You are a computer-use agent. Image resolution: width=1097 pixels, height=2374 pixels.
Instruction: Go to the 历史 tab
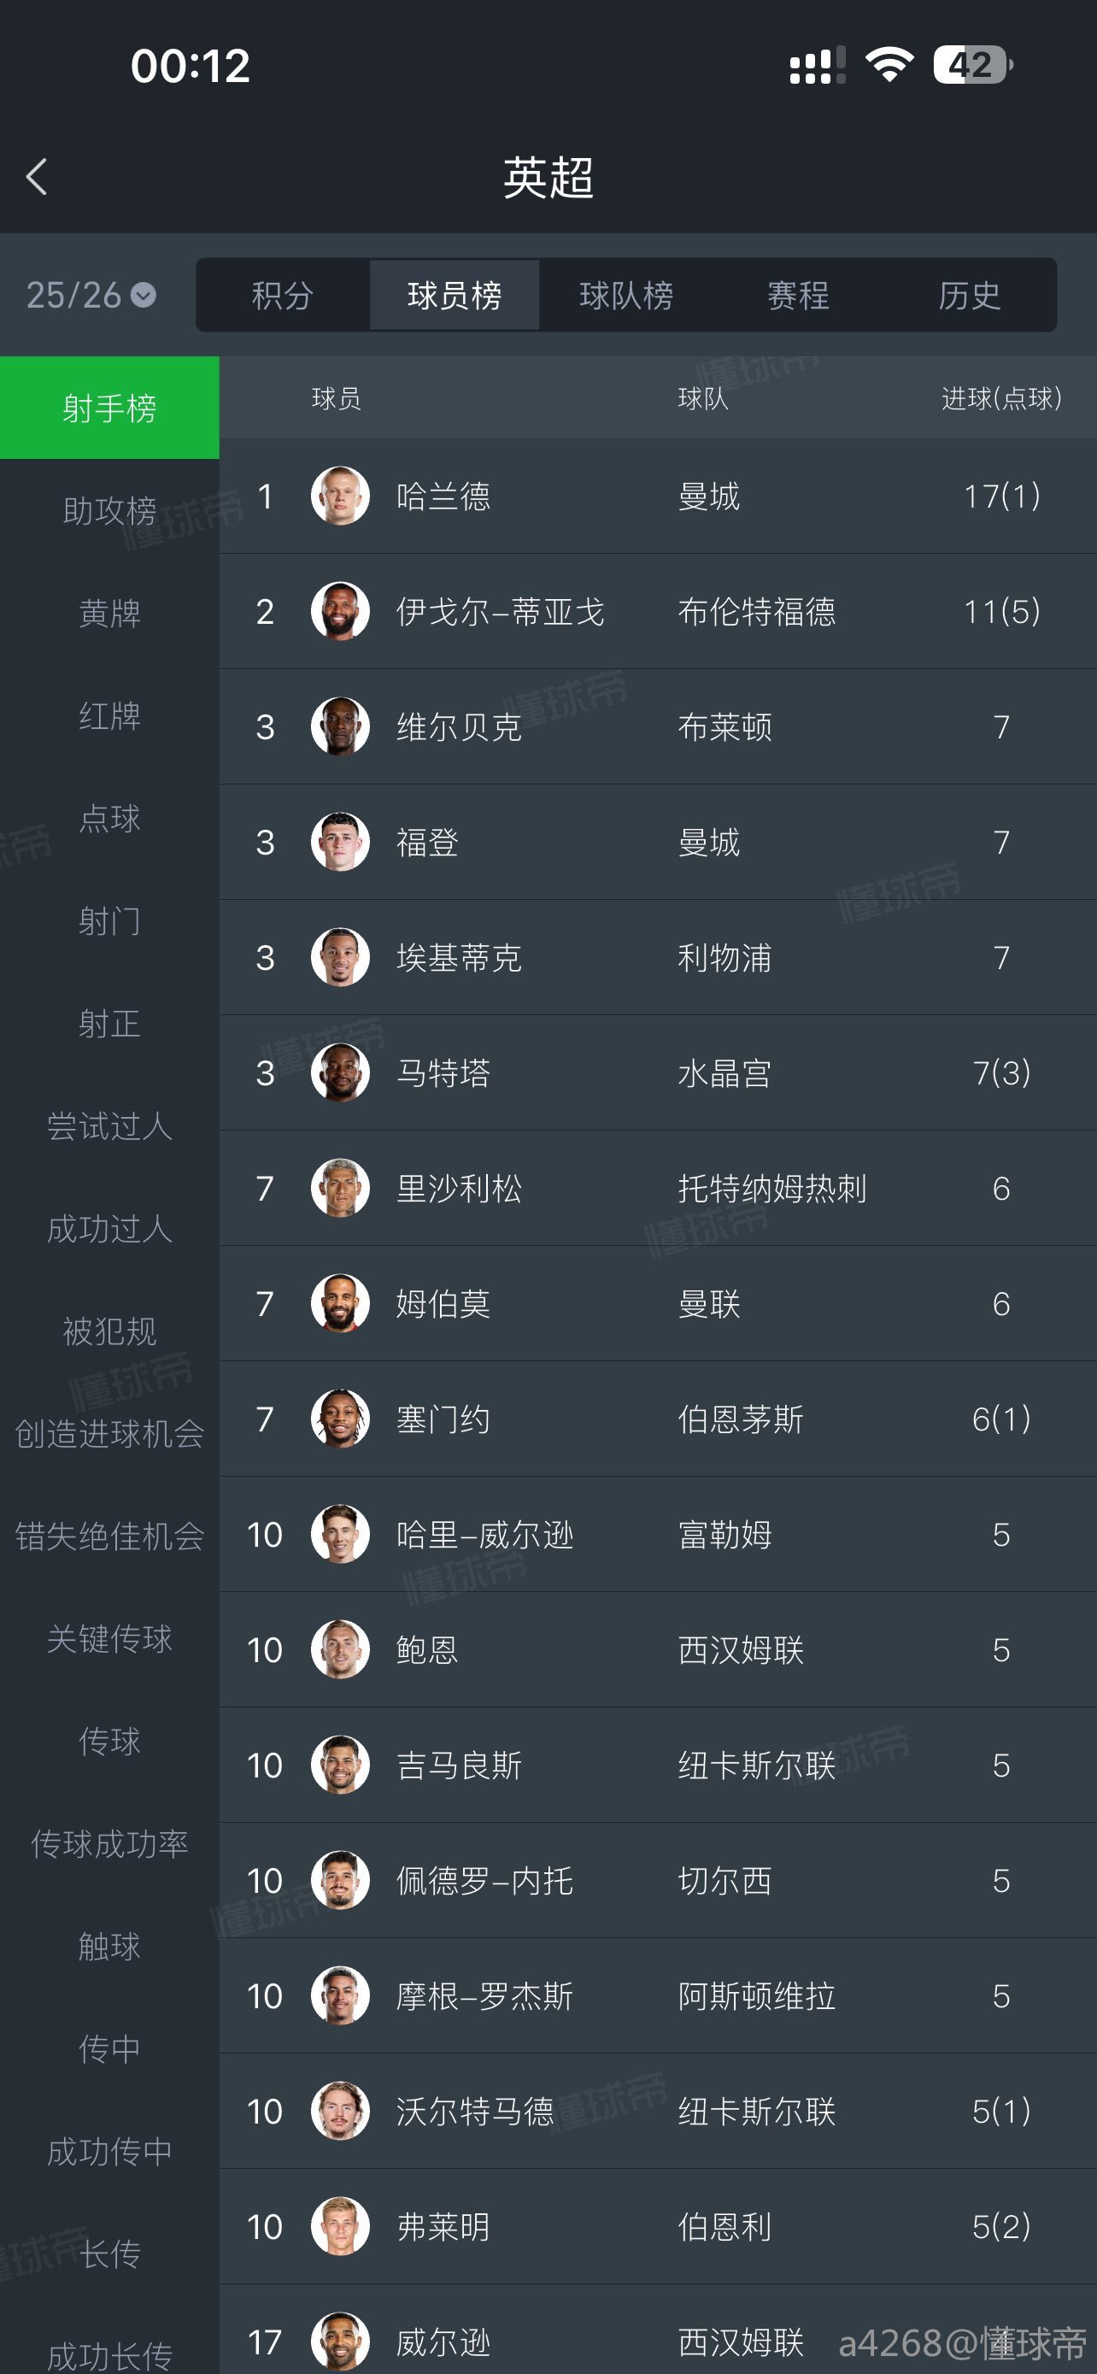pyautogui.click(x=969, y=296)
